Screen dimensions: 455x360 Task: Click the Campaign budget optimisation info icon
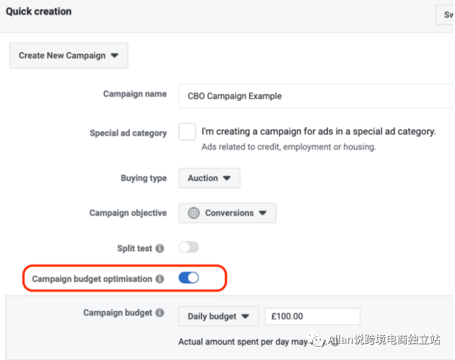[x=160, y=279]
